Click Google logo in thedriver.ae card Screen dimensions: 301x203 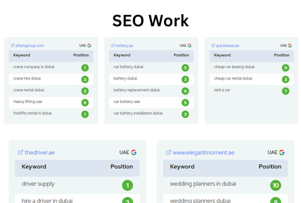click(x=134, y=152)
